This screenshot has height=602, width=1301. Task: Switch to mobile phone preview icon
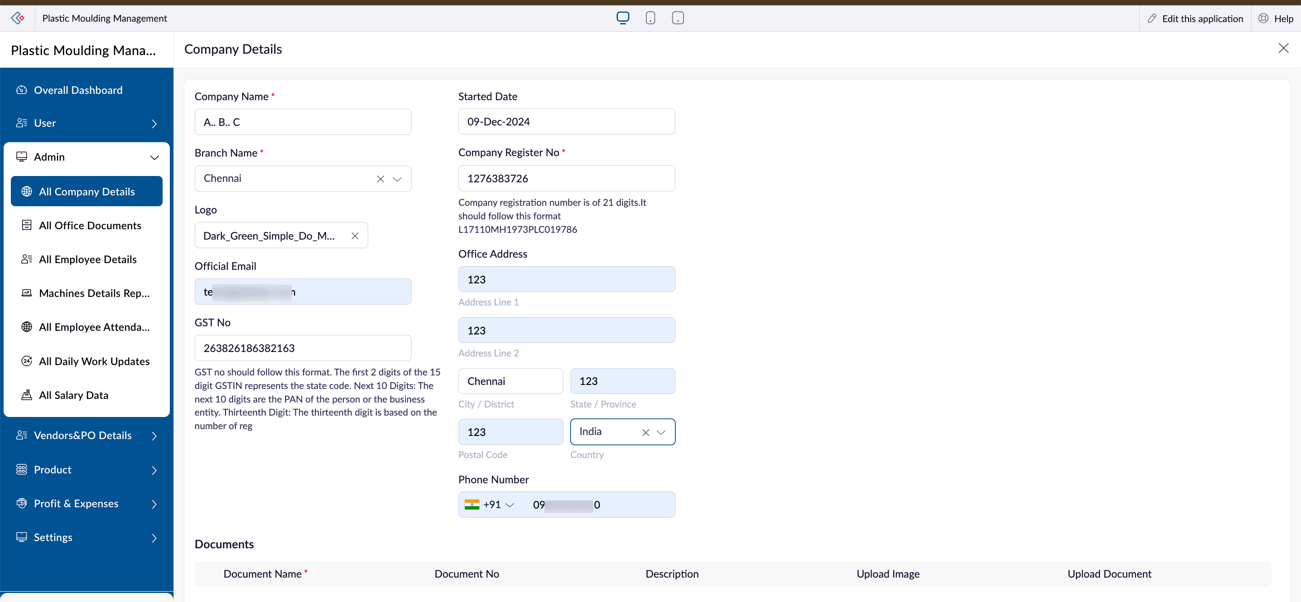click(x=650, y=18)
